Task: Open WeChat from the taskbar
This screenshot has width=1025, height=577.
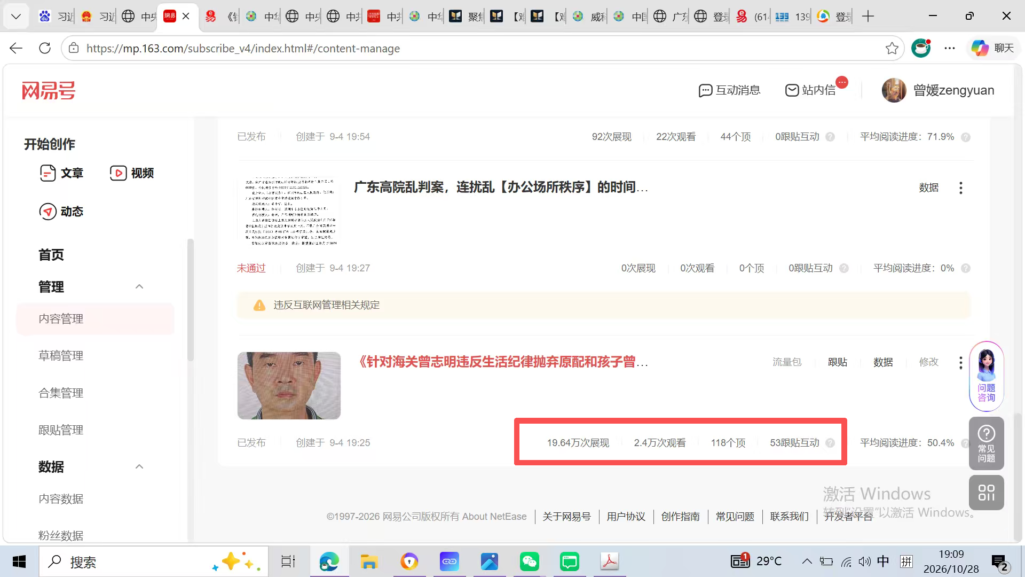Action: coord(529,562)
